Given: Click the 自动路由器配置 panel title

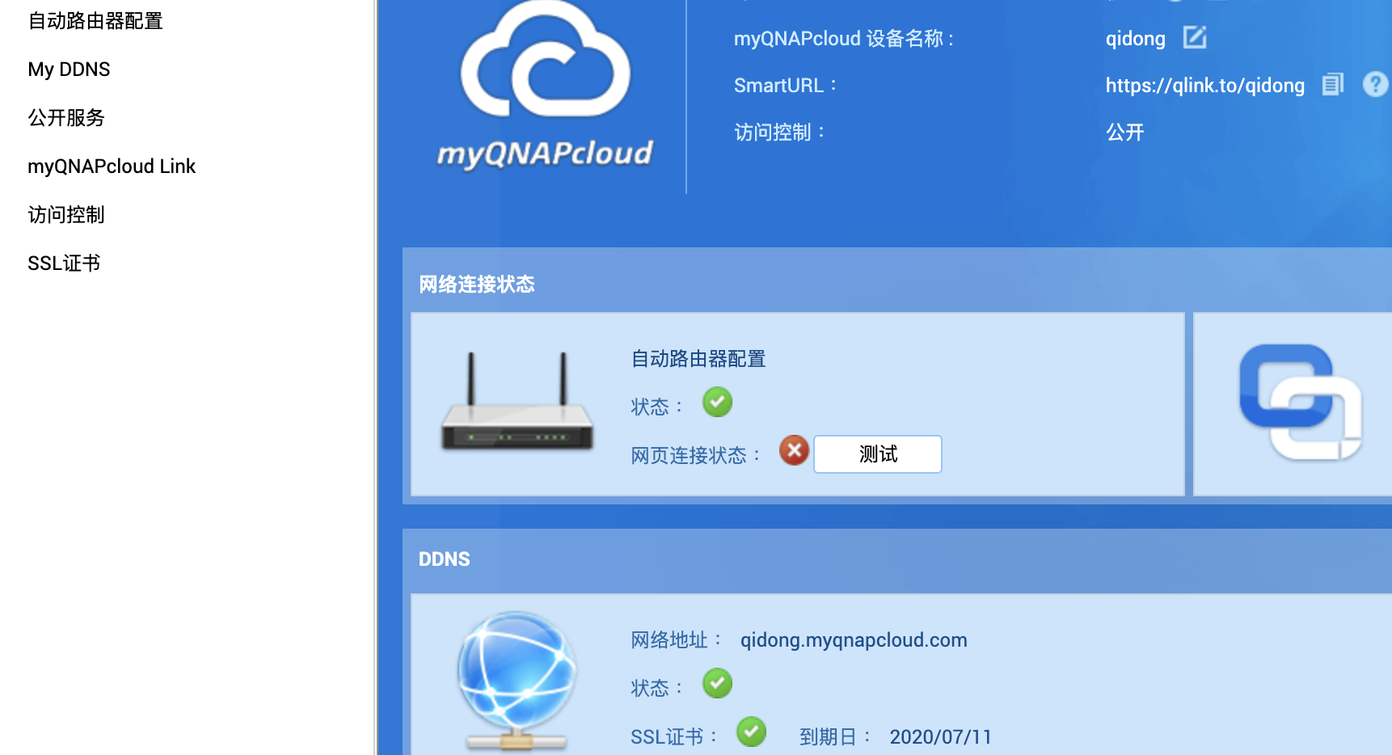Looking at the screenshot, I should [x=698, y=359].
